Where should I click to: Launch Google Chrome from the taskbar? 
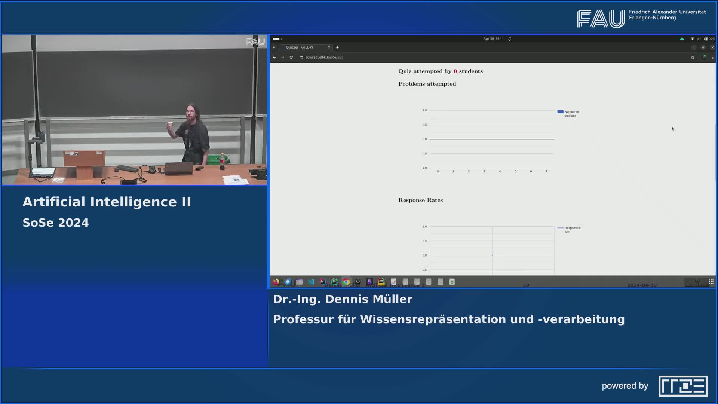[345, 282]
